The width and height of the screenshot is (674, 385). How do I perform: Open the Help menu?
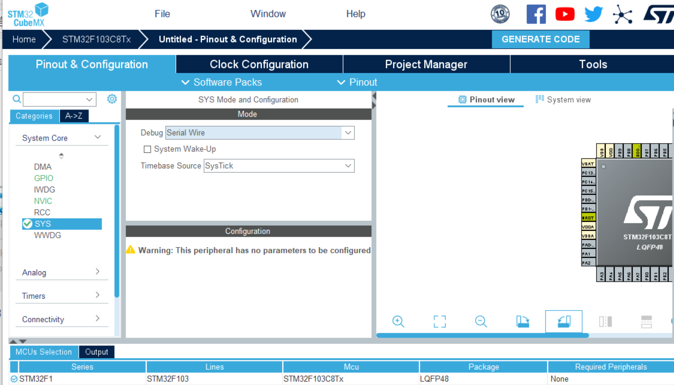pyautogui.click(x=356, y=13)
